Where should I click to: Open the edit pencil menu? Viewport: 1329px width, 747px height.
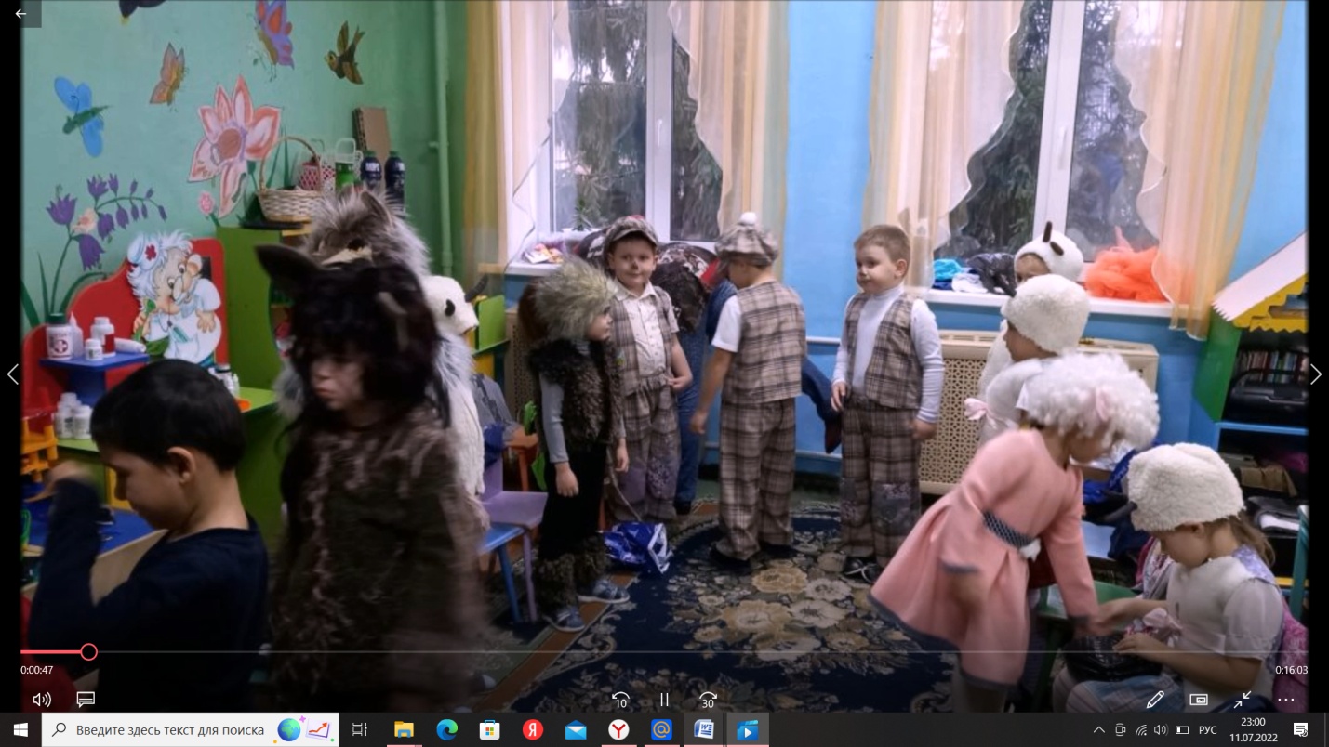coord(1155,700)
